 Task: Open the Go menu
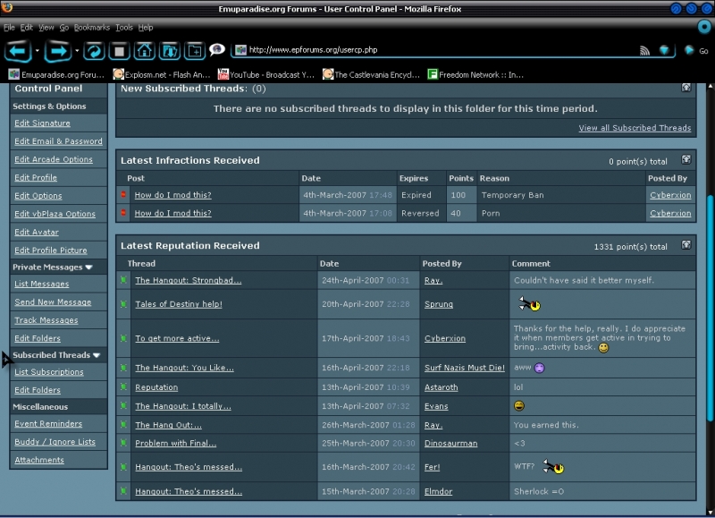click(x=63, y=28)
